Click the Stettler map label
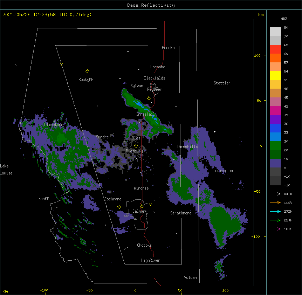This screenshot has width=302, height=295. point(222,83)
